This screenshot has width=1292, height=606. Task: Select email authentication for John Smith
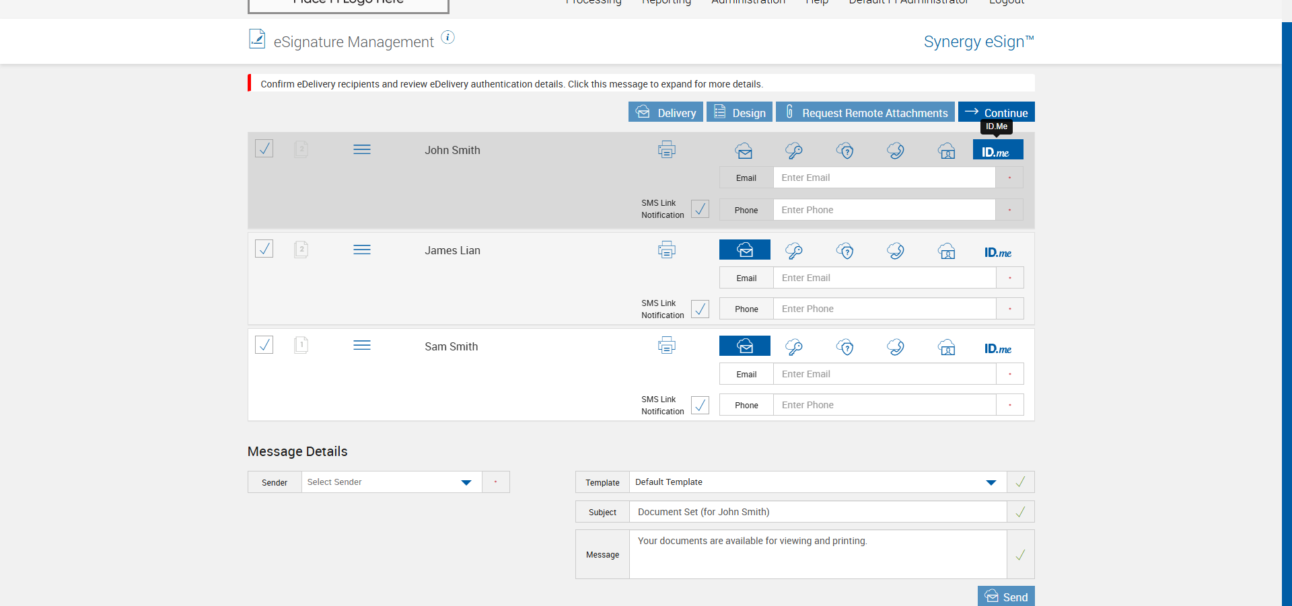click(744, 151)
